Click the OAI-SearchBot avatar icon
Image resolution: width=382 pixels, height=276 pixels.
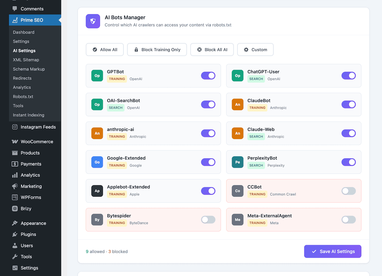pos(97,104)
